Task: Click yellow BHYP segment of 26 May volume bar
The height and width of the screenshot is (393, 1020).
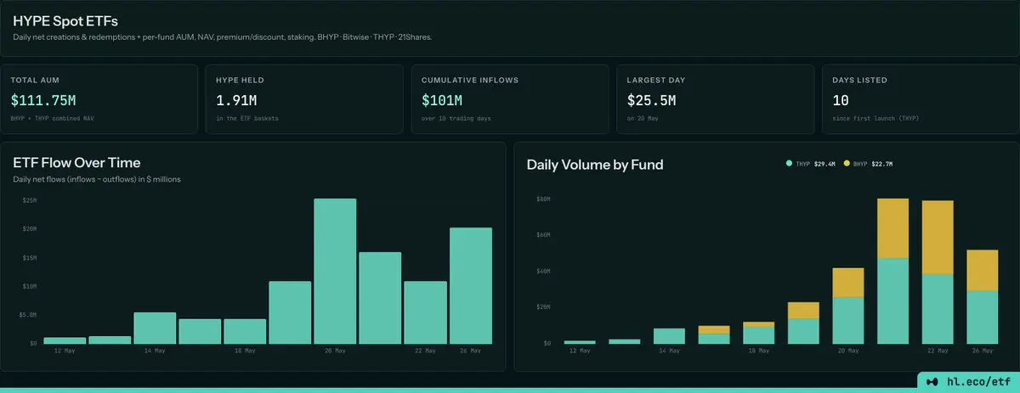Action: pos(982,270)
